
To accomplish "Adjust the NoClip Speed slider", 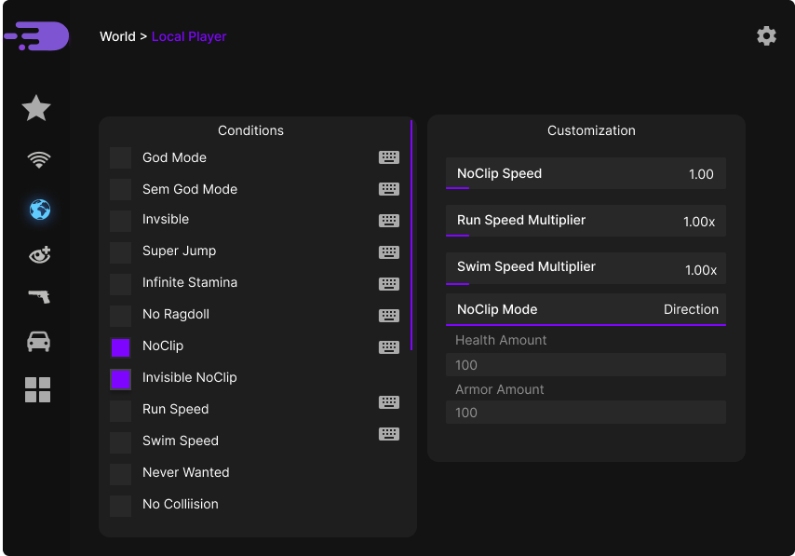I will click(x=586, y=173).
